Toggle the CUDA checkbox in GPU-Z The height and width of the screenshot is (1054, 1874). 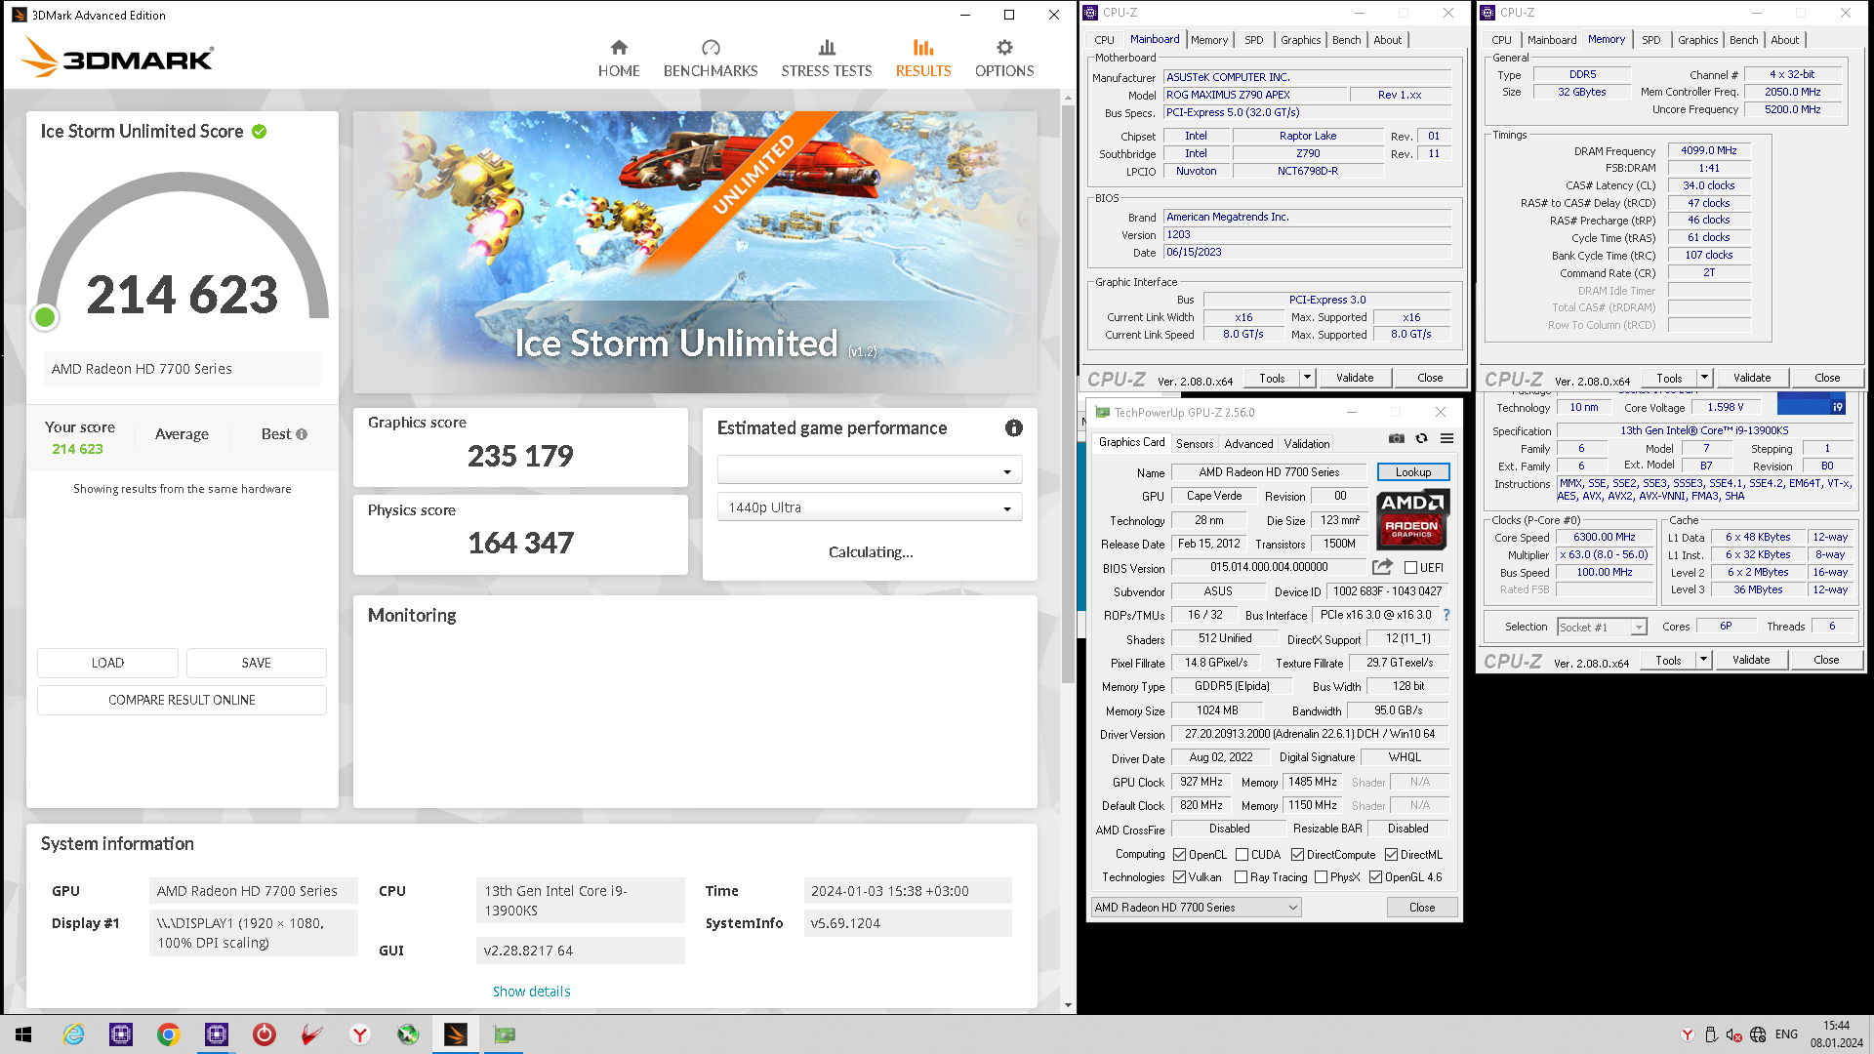tap(1242, 855)
